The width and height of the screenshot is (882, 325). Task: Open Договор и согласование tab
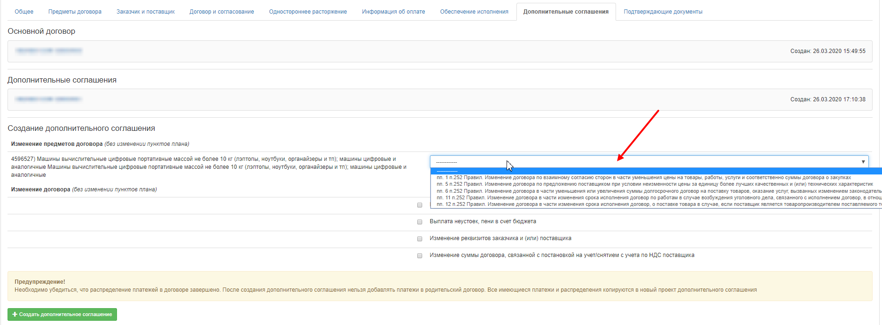(222, 12)
